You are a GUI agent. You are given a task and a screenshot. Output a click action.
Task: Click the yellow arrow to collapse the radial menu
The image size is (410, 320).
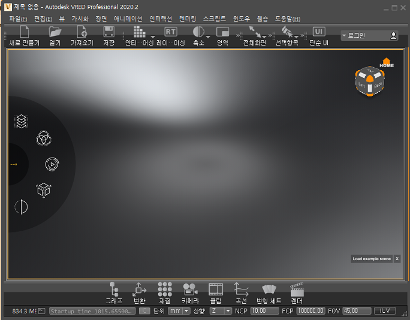[14, 164]
